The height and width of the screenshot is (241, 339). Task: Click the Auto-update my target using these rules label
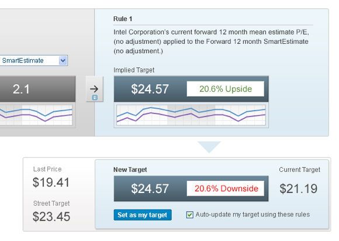point(252,215)
